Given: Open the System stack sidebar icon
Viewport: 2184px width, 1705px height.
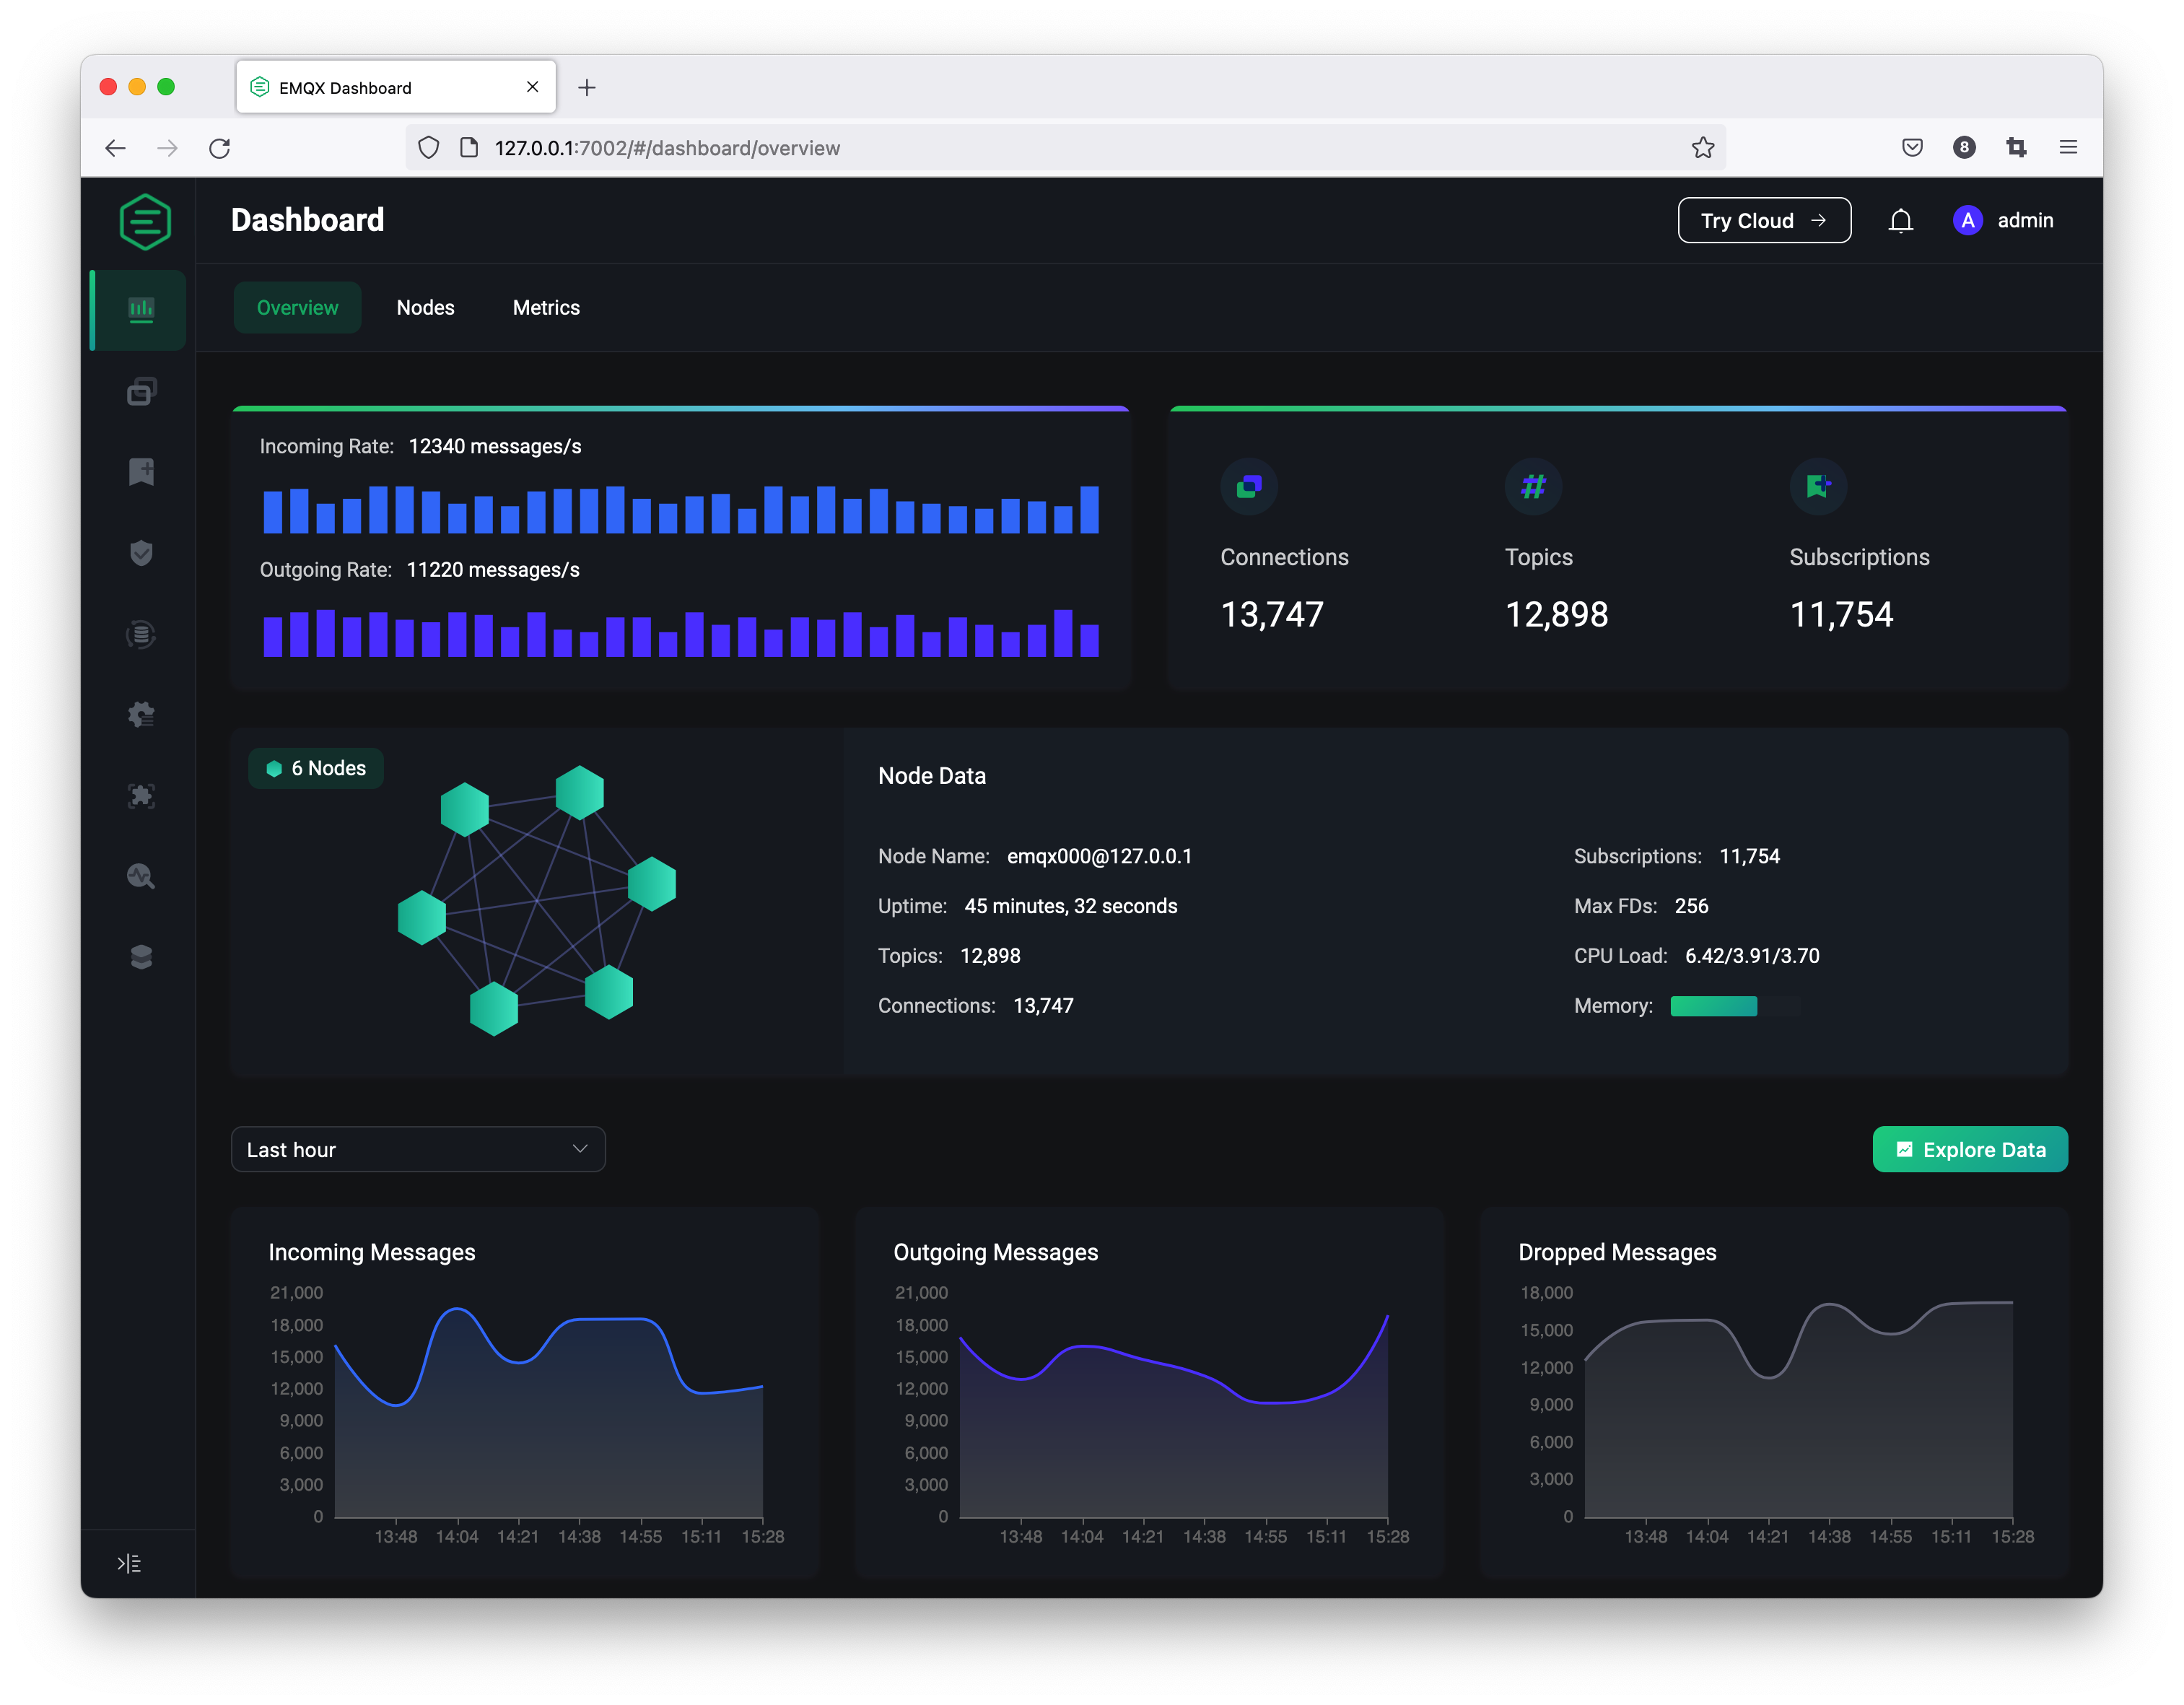Looking at the screenshot, I should pos(141,957).
